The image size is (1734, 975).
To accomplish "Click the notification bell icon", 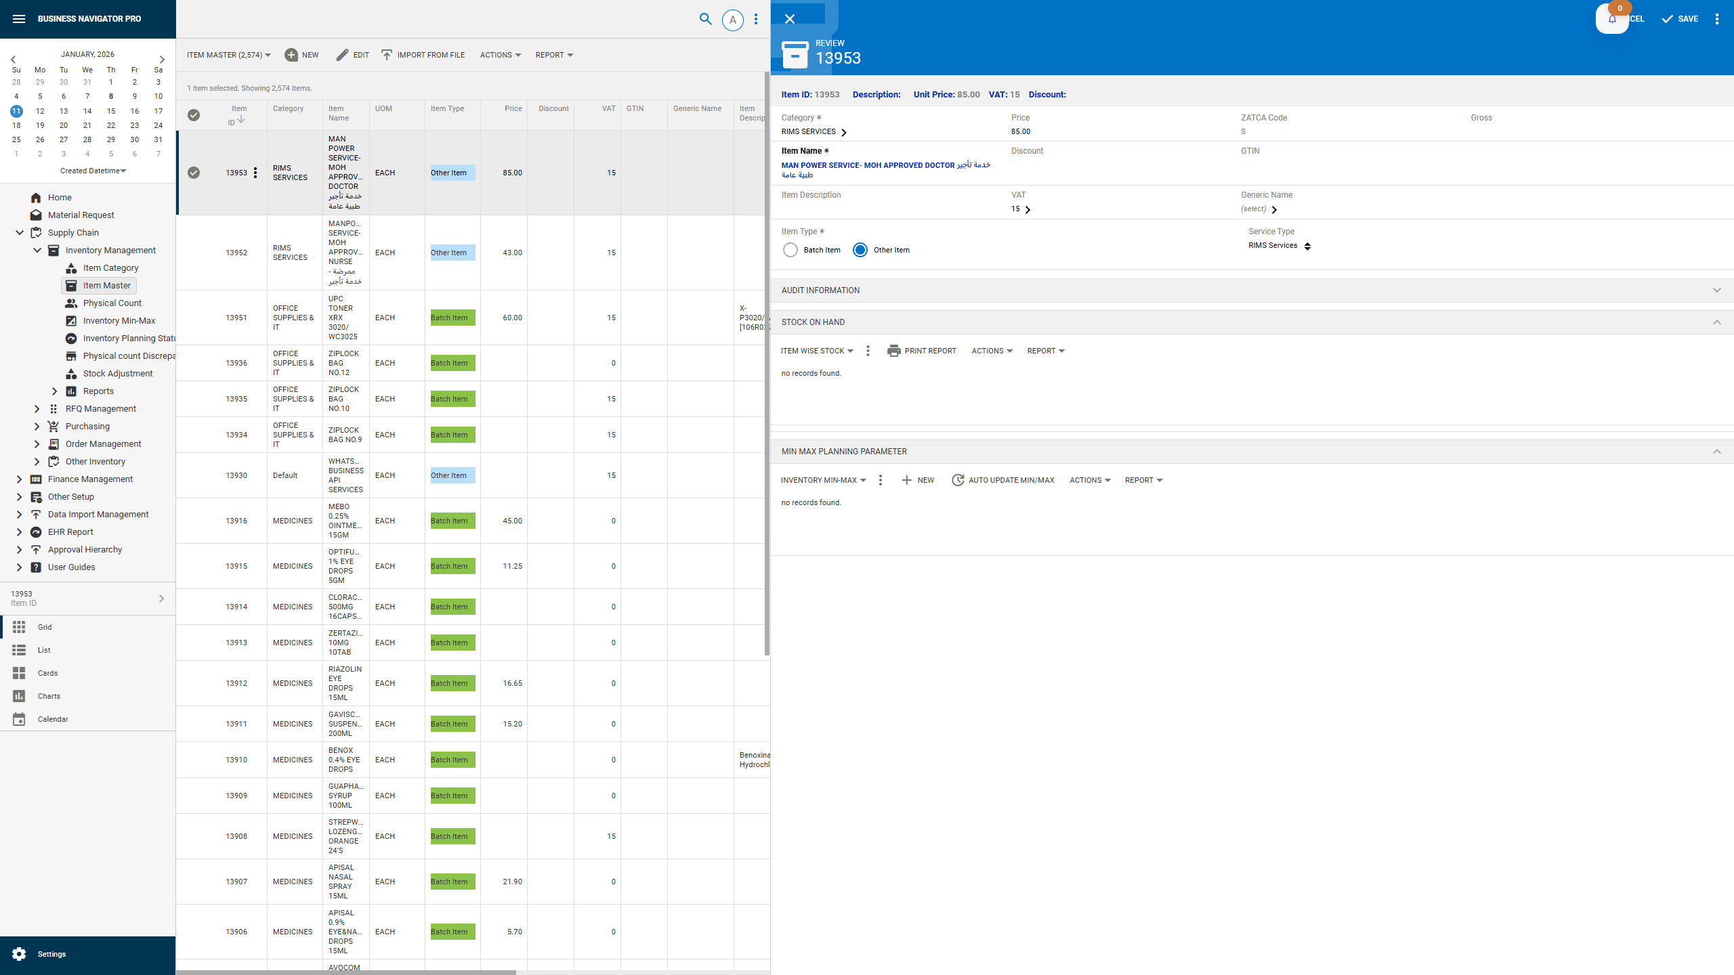I will (1612, 18).
